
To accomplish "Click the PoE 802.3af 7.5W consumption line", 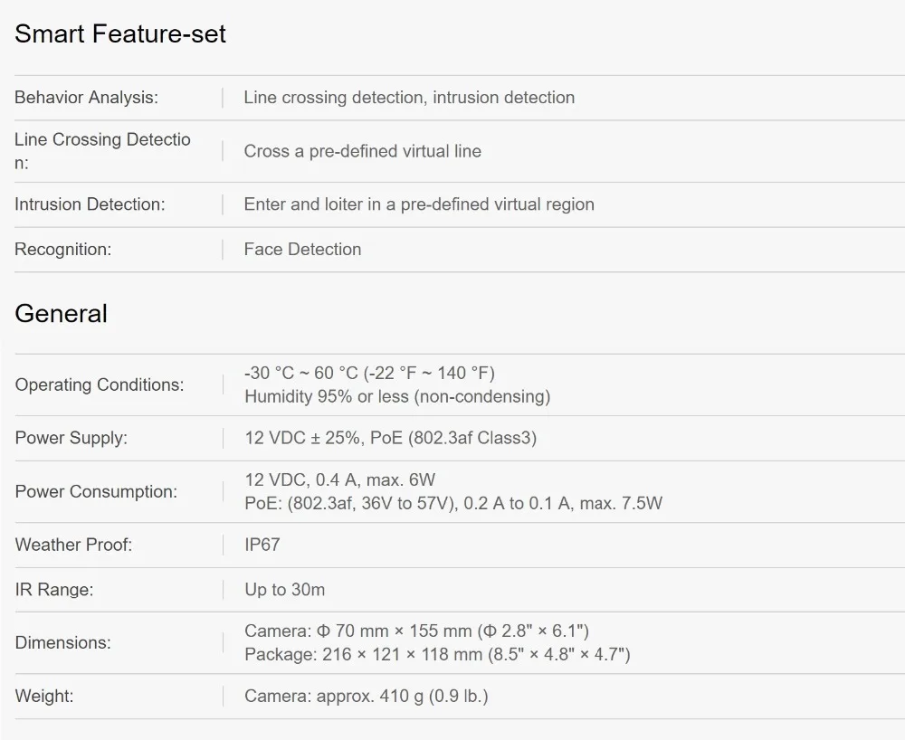I will [x=452, y=504].
